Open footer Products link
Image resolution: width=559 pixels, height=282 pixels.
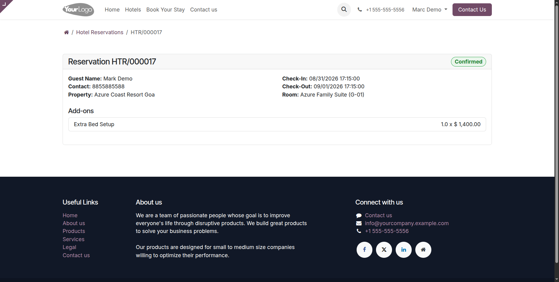click(74, 231)
